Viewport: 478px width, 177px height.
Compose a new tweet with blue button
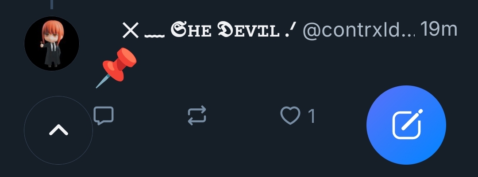pos(406,125)
